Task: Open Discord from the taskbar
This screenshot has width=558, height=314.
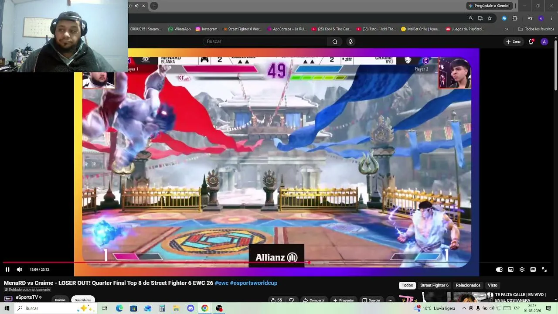Action: (191, 308)
